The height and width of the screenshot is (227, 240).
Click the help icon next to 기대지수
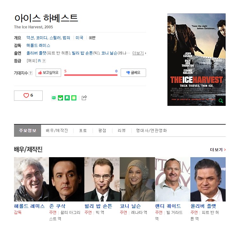31,73
